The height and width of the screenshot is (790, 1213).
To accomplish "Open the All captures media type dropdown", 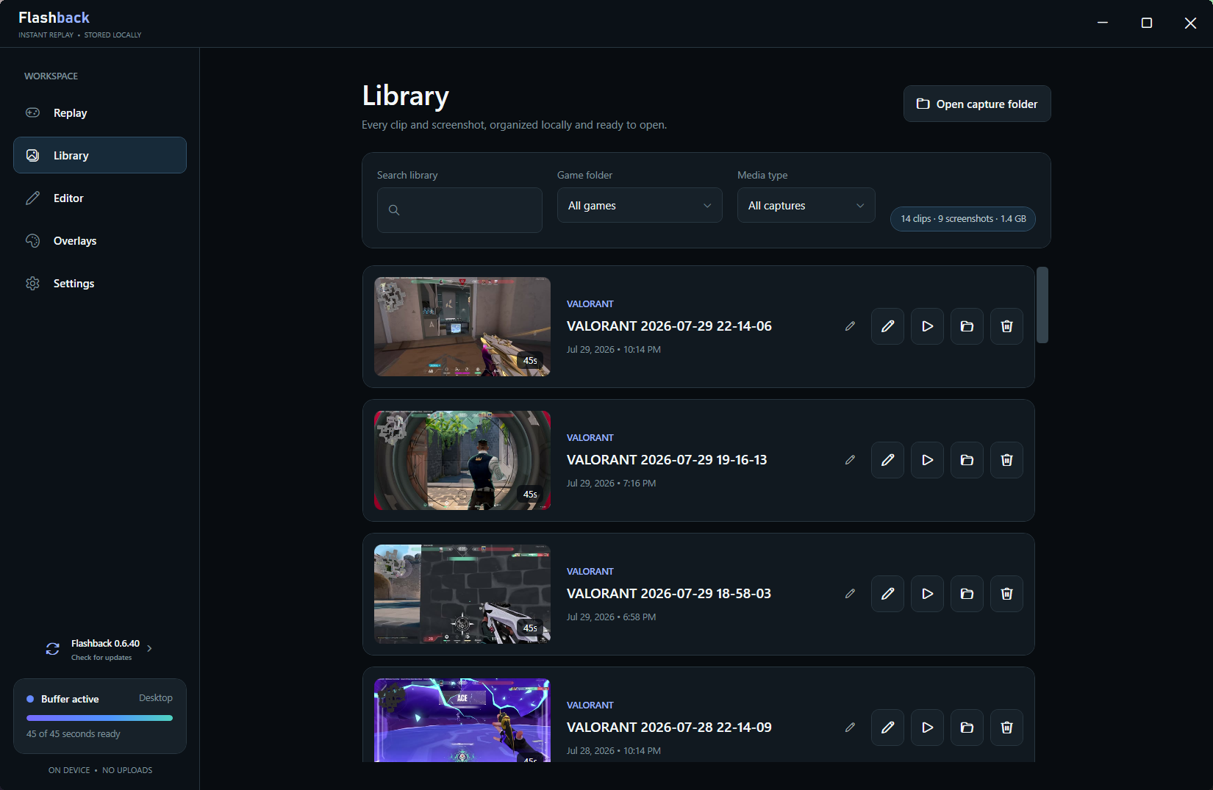I will [x=806, y=206].
